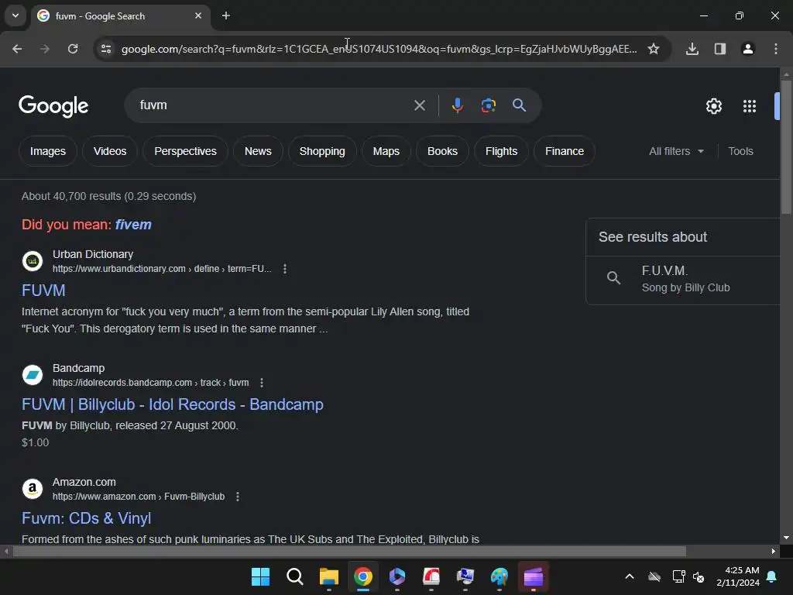Screen dimensions: 793x595
Task: Expand the All filters dropdown
Action: pos(676,151)
